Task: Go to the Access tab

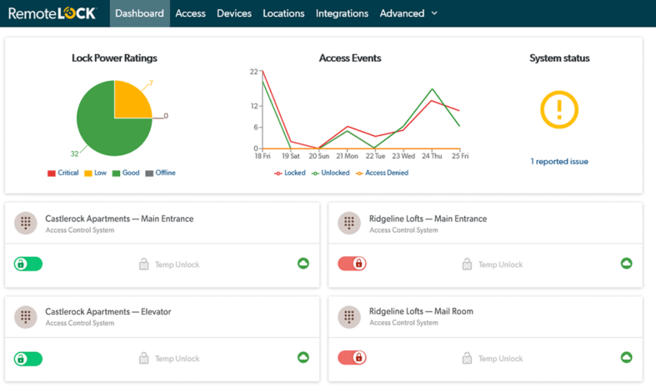Action: [x=190, y=13]
